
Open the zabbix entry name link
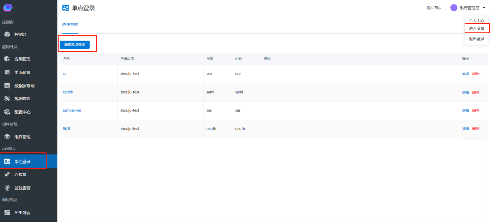[x=68, y=92]
